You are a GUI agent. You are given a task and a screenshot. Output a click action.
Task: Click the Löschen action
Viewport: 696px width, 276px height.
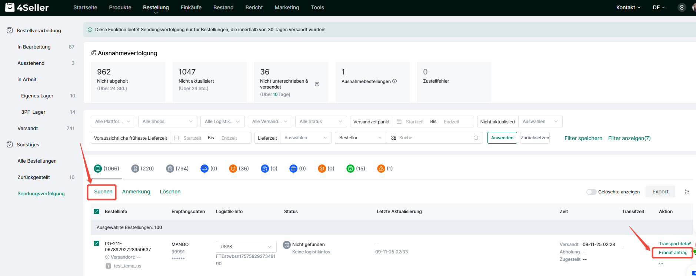pos(170,192)
